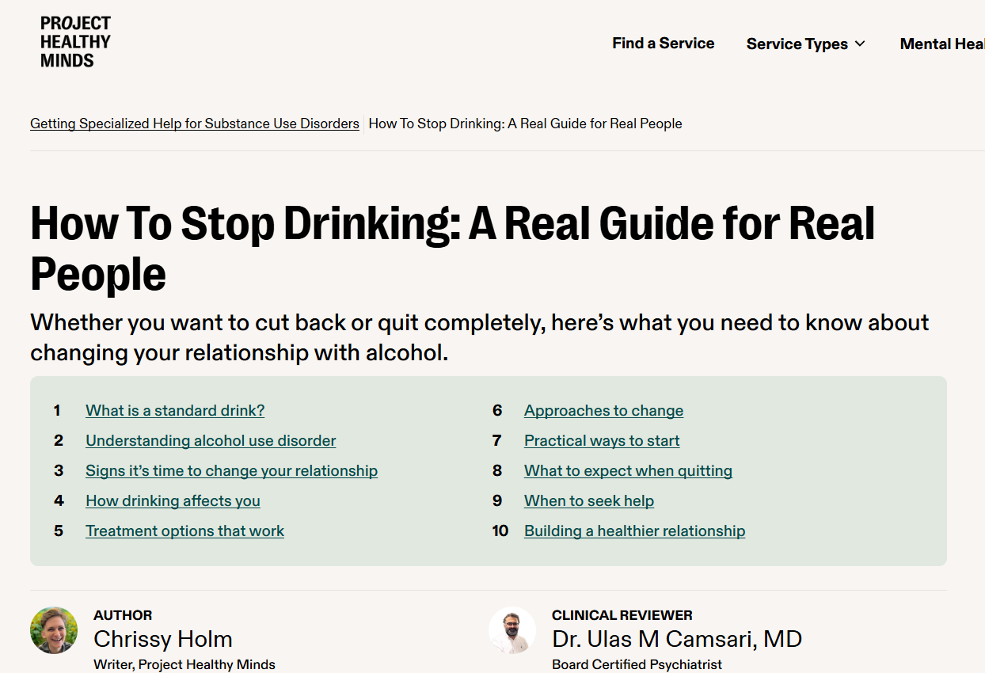Jump to 'Approaches to change' section
This screenshot has width=985, height=673.
click(x=603, y=410)
